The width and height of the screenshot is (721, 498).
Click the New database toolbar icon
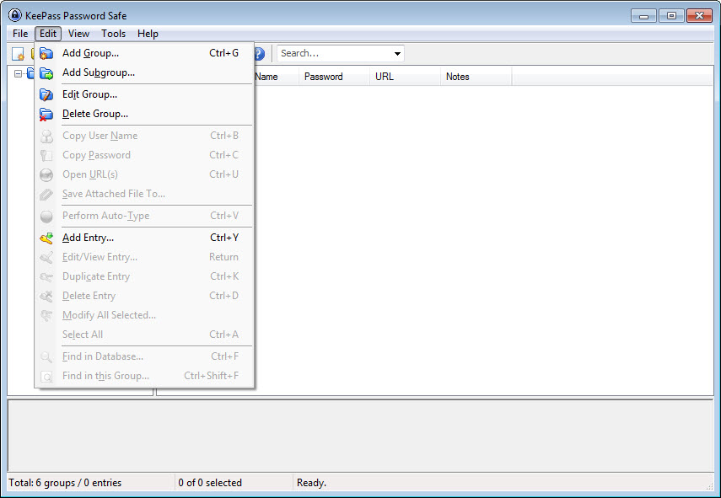[x=18, y=54]
